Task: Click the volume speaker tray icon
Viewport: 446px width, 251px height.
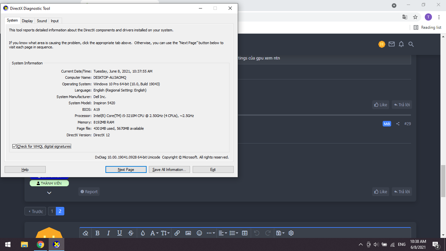Action: coord(376,244)
